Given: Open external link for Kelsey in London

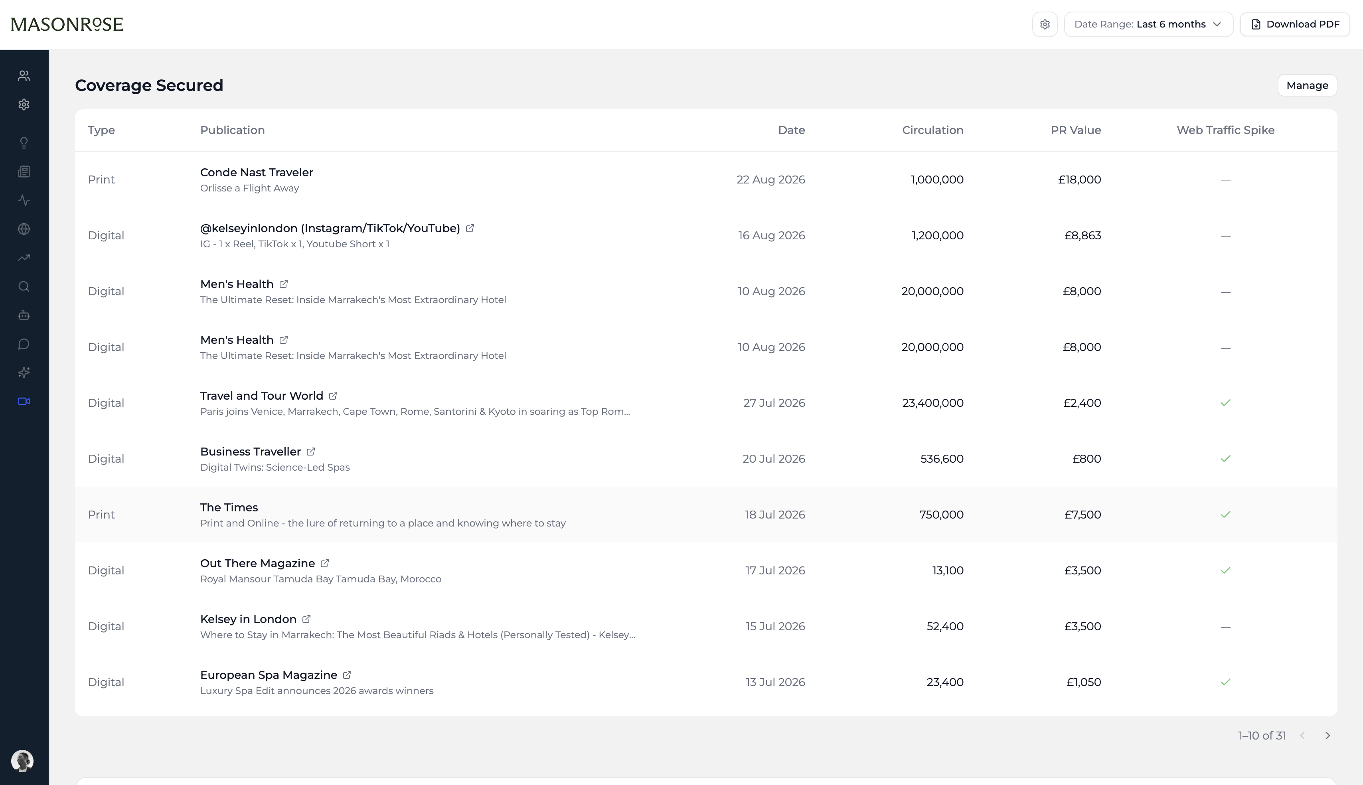Looking at the screenshot, I should click(306, 619).
